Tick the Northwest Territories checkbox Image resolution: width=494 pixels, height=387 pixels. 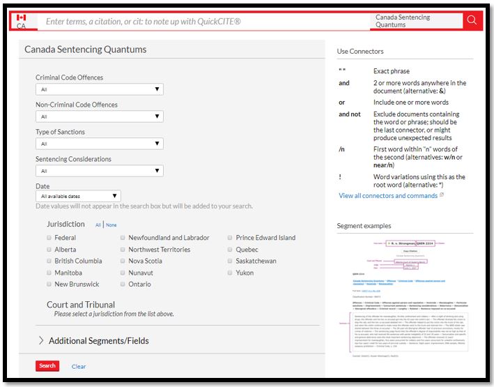[123, 250]
